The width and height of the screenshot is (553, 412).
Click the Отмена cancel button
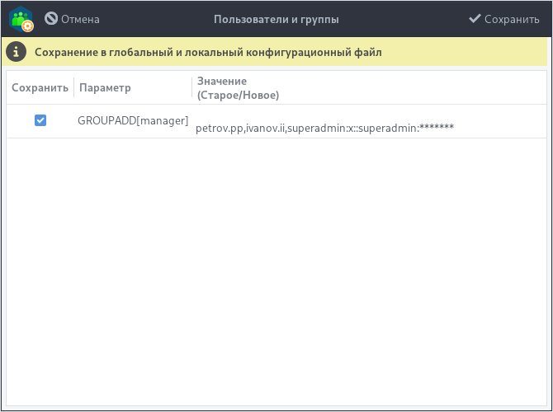[72, 19]
